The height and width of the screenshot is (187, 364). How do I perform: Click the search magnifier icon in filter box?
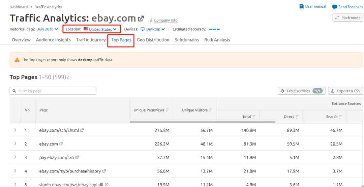click(14, 91)
